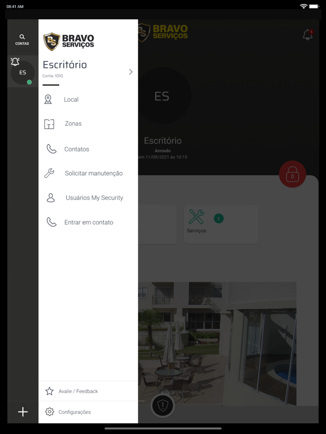Tap the alarm bell icon above ES avatar
The height and width of the screenshot is (434, 326).
click(15, 62)
